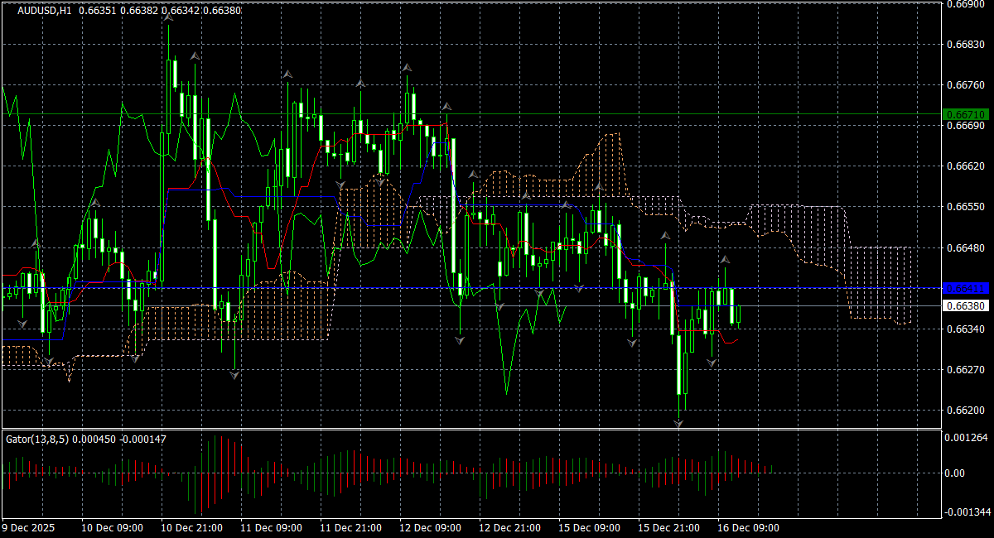Click the 0.001264 Gator scale value
994x538 pixels.
click(966, 438)
